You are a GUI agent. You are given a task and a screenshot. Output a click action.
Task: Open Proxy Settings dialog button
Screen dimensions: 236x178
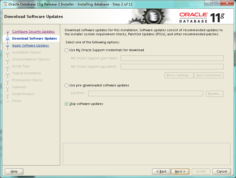tap(179, 75)
